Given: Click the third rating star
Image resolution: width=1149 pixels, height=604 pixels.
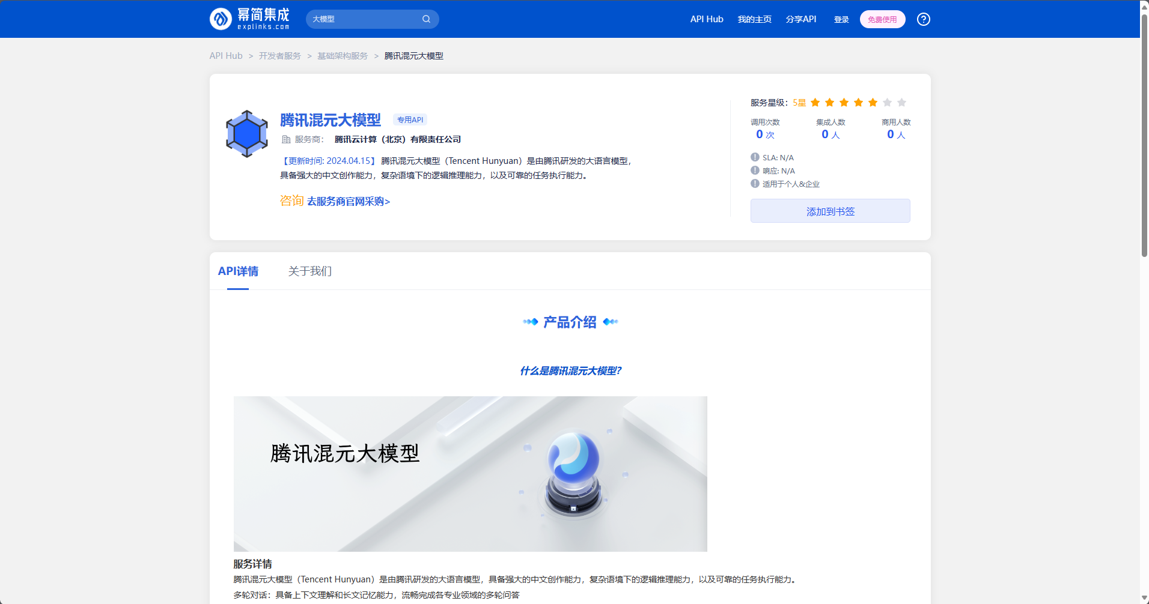Looking at the screenshot, I should tap(844, 103).
